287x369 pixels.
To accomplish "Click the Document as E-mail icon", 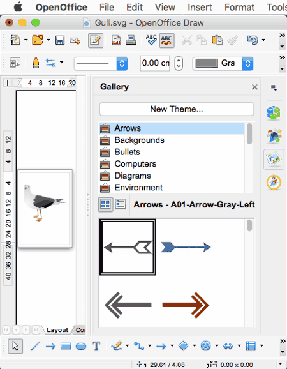I will (x=75, y=40).
